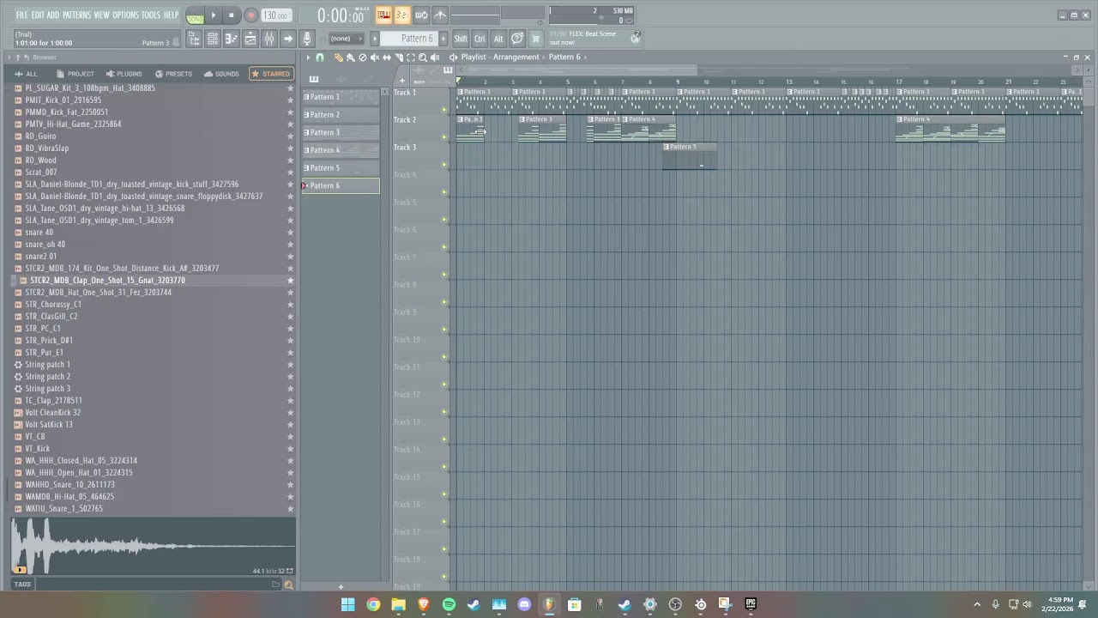The height and width of the screenshot is (618, 1098).
Task: Select the playlist Slice tool
Action: [x=399, y=58]
